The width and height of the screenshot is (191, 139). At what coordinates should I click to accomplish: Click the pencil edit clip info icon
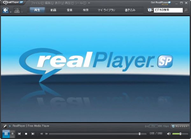click(x=5, y=126)
